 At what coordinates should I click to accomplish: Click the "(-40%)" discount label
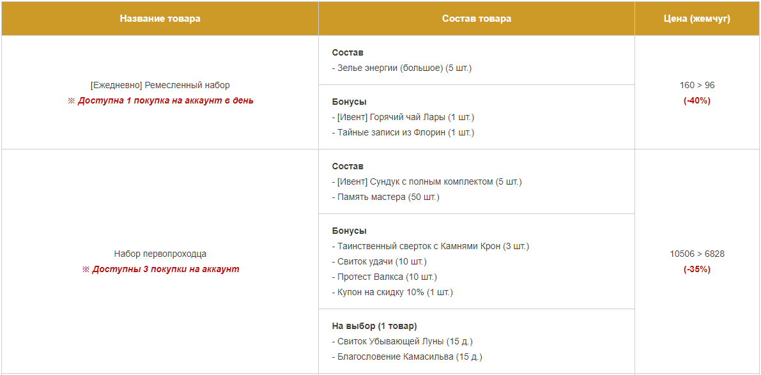[697, 100]
